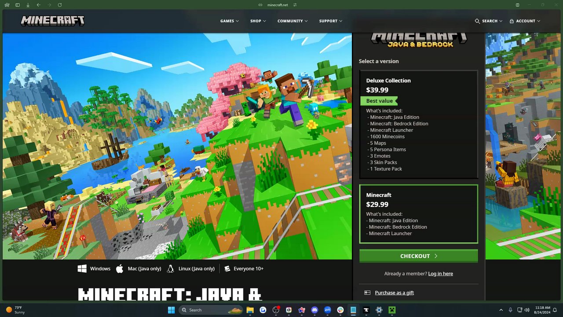Open site controls icon right of minecraft.net
The height and width of the screenshot is (317, 563).
tap(295, 5)
